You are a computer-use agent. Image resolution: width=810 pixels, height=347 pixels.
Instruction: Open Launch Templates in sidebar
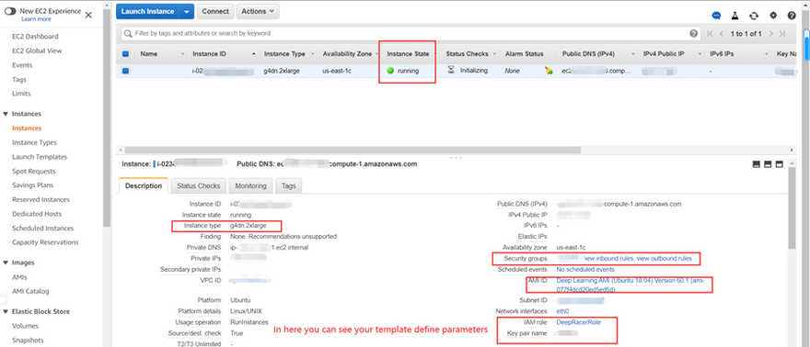pyautogui.click(x=40, y=157)
